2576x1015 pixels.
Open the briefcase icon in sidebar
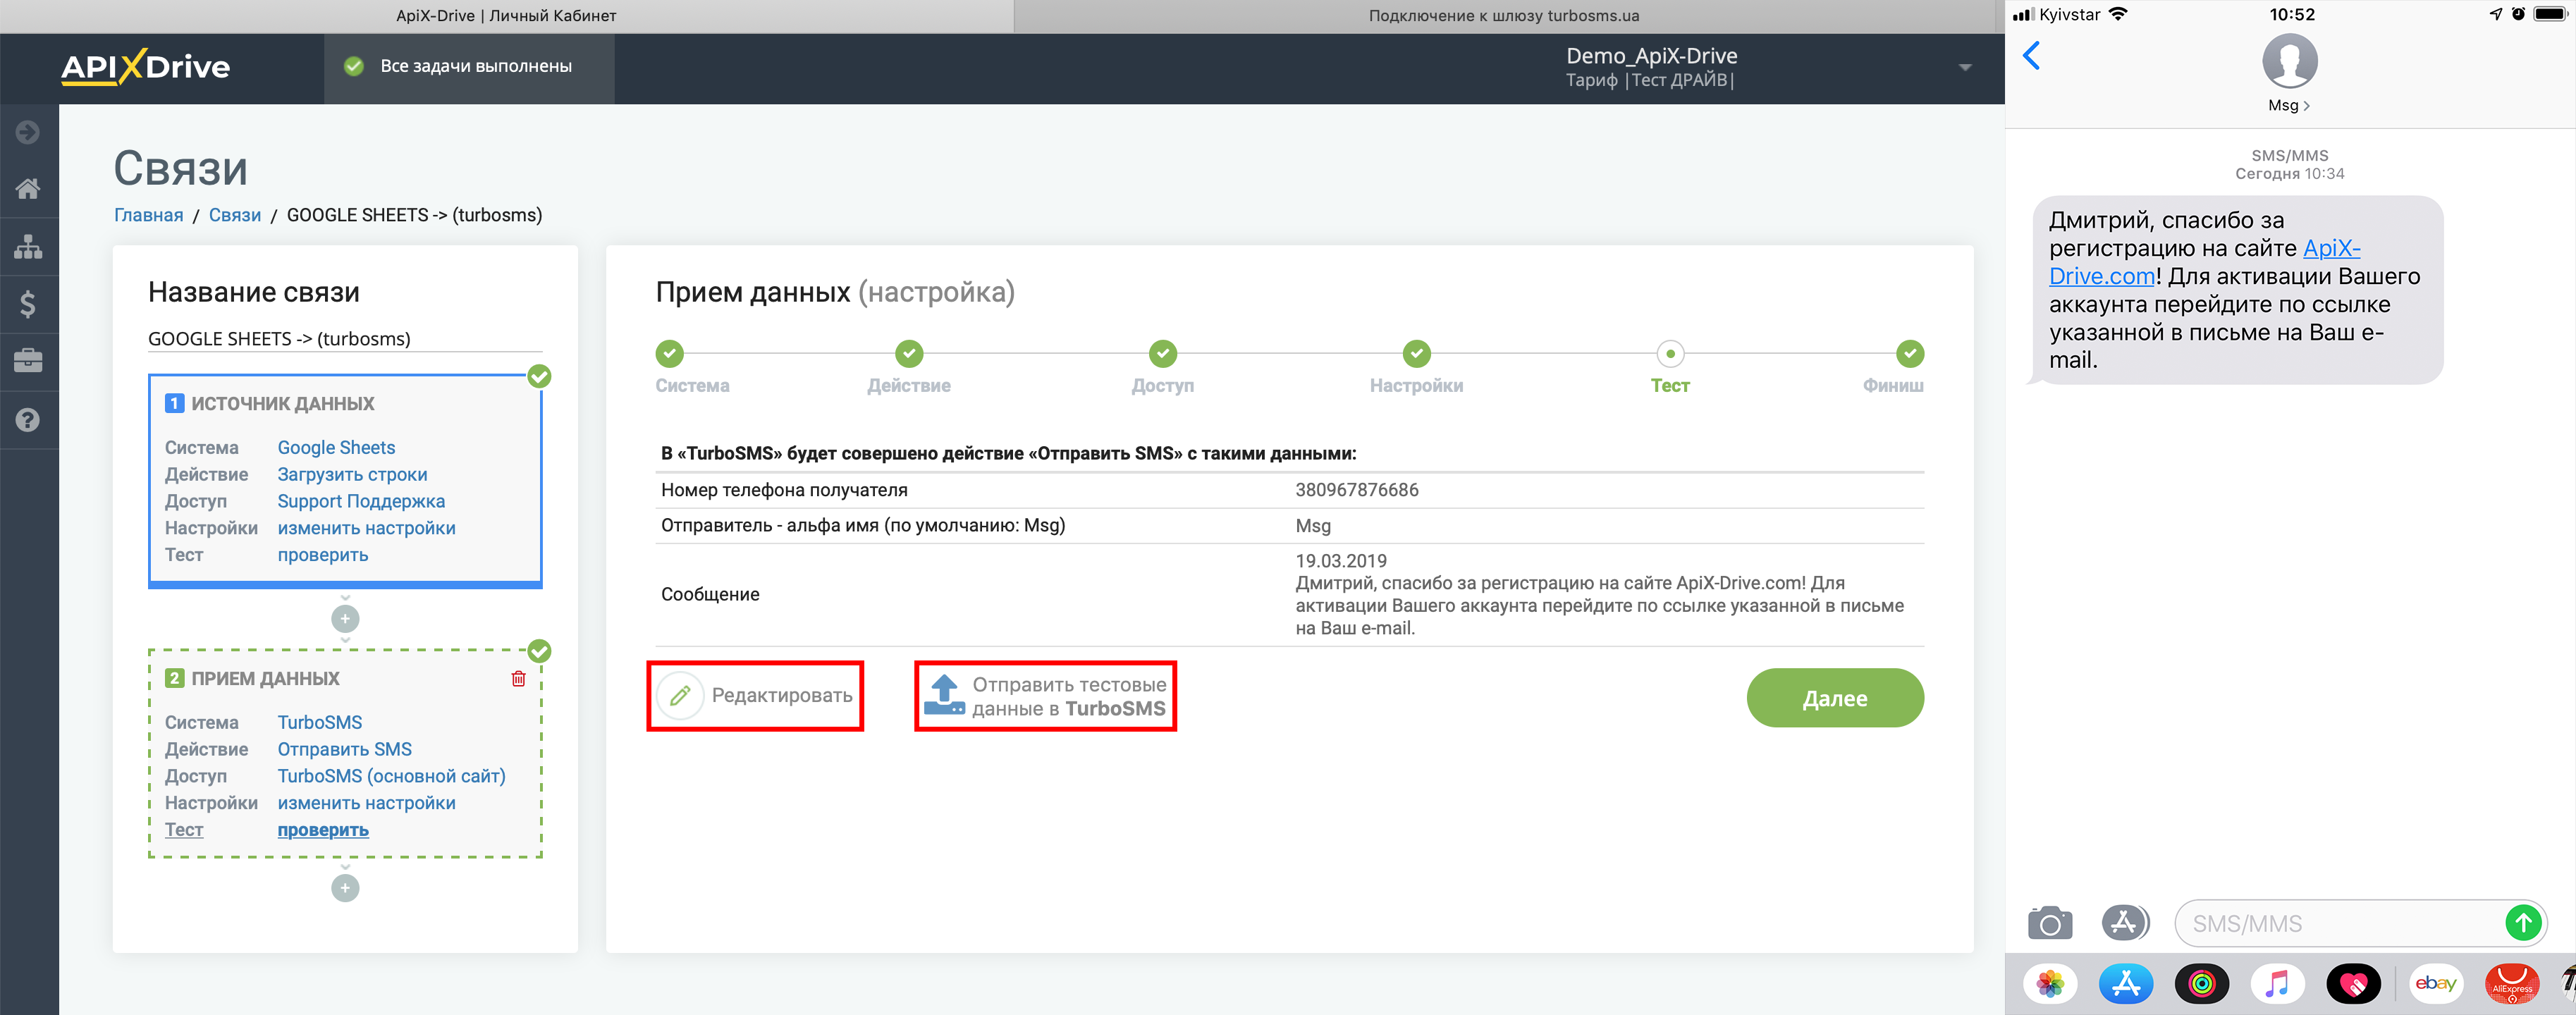pos(28,360)
